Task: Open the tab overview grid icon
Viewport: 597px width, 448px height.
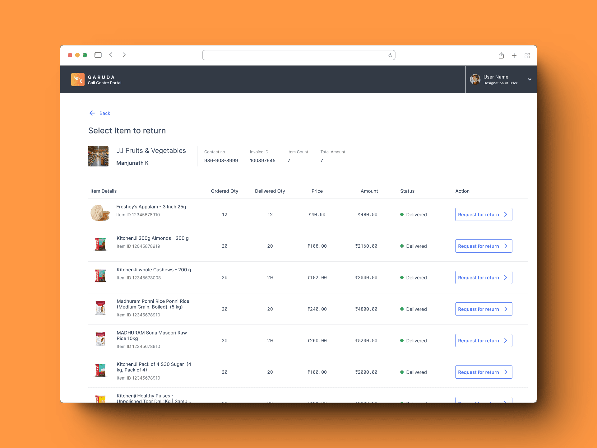Action: 527,56
